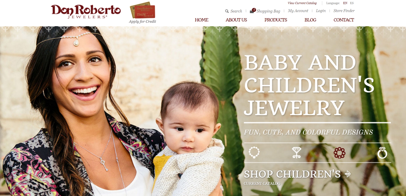
Task: Open the Contact page
Action: tap(344, 20)
